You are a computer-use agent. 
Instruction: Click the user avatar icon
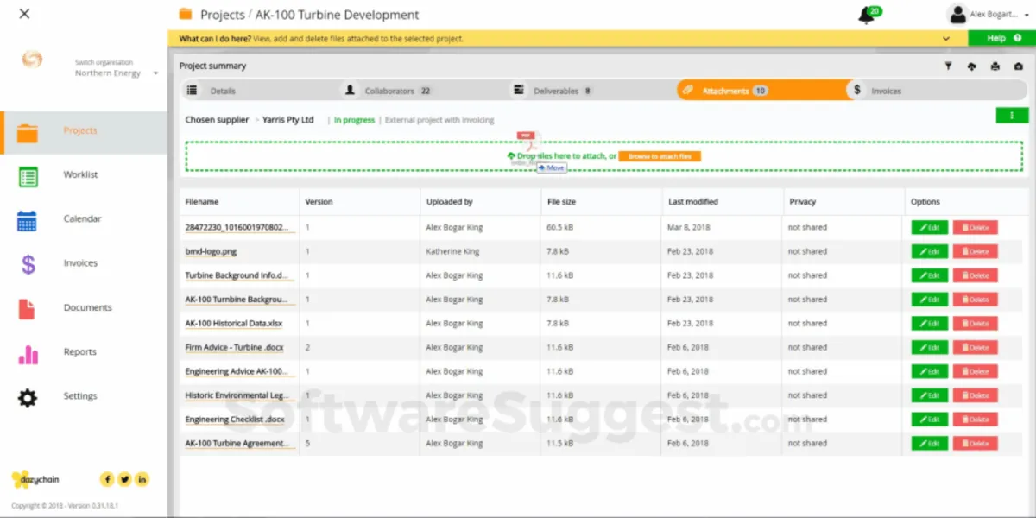point(957,14)
